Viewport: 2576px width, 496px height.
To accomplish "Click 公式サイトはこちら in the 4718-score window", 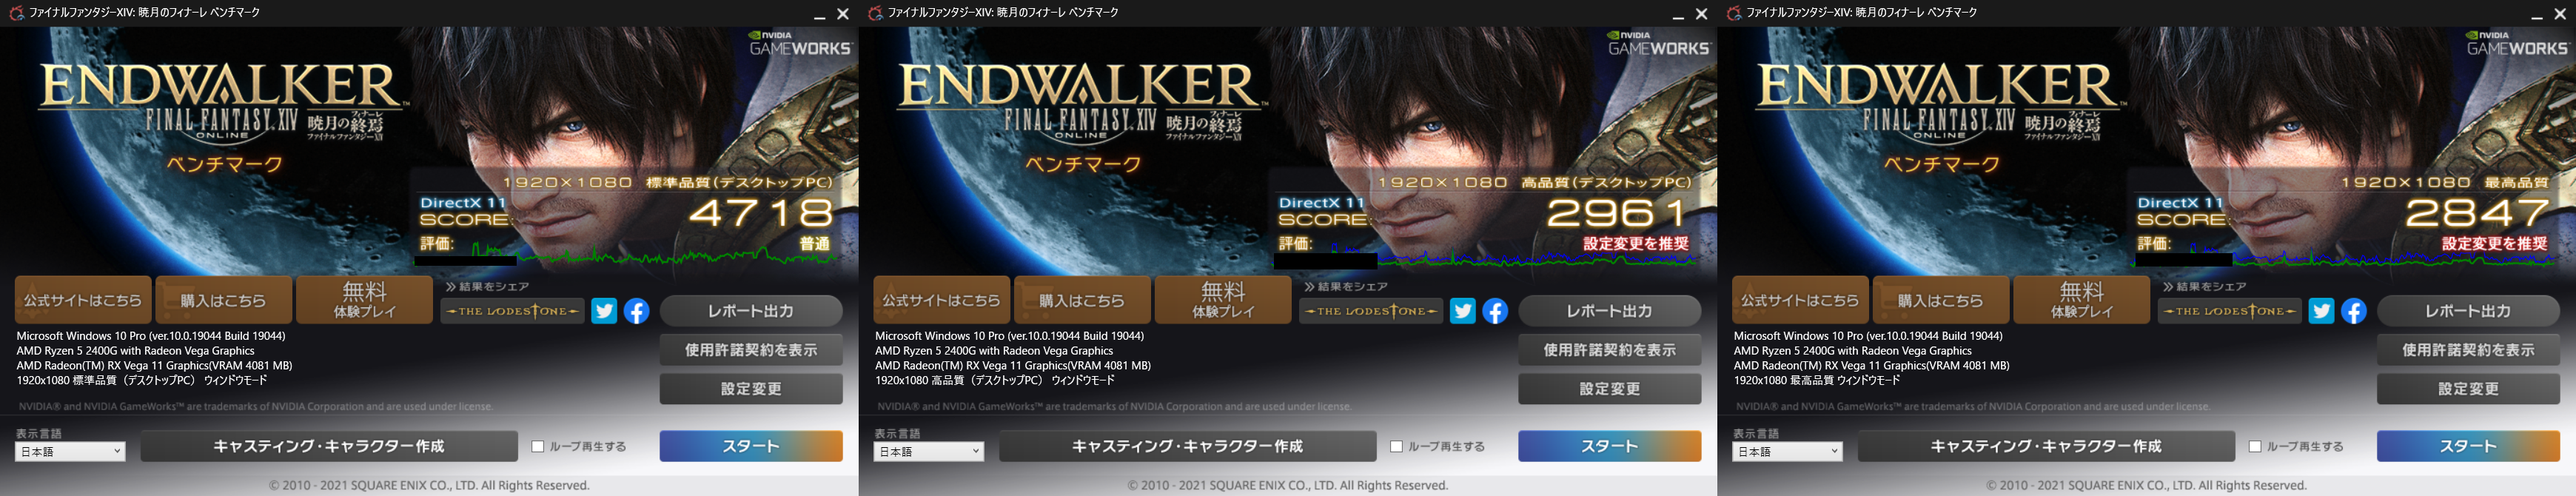I will 83,300.
